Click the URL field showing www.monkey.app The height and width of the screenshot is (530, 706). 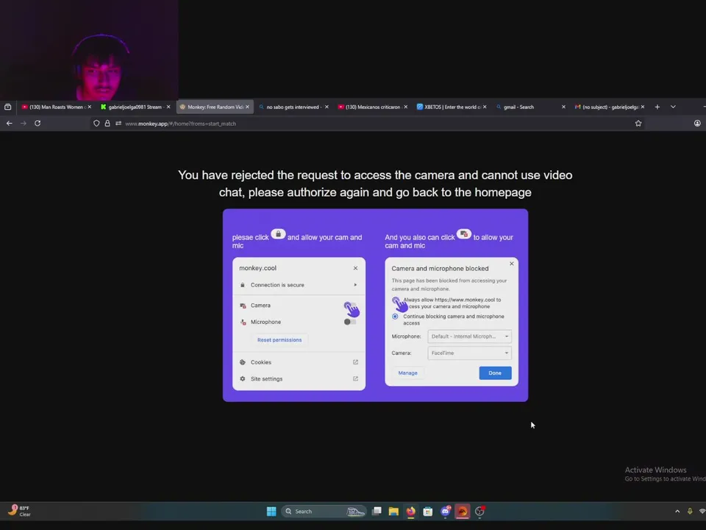coord(367,124)
